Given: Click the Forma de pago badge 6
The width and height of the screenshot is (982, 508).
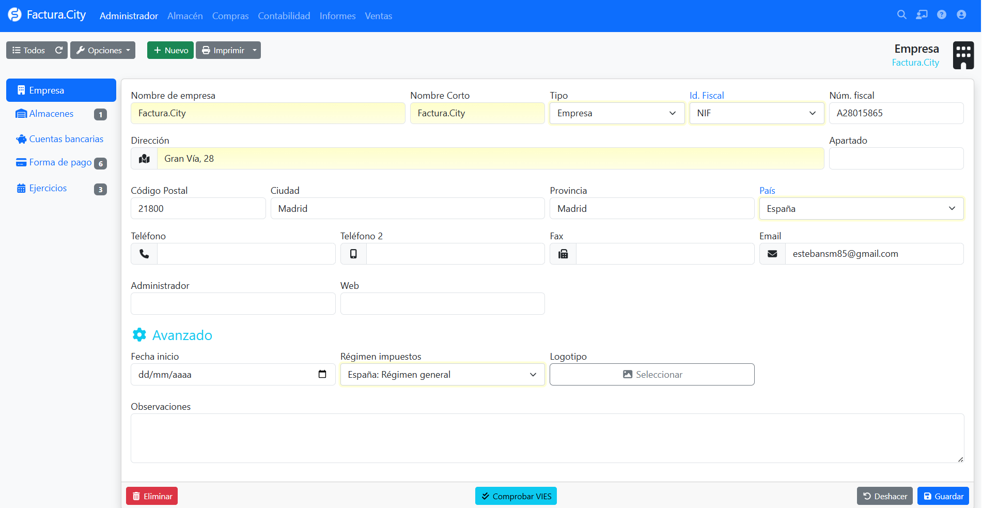Looking at the screenshot, I should 100,163.
